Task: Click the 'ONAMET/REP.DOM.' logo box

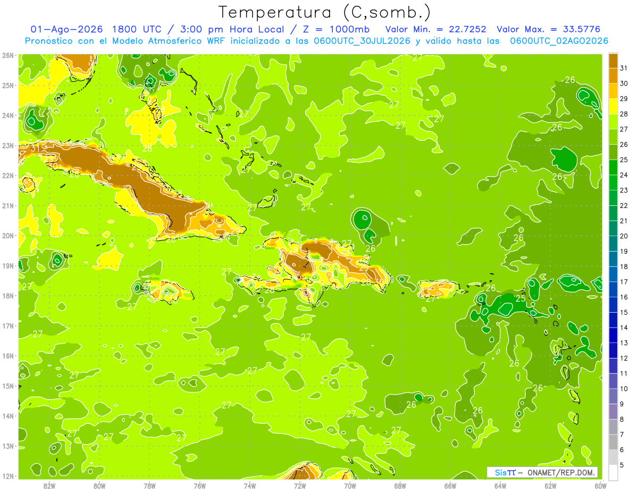Action: click(x=542, y=472)
